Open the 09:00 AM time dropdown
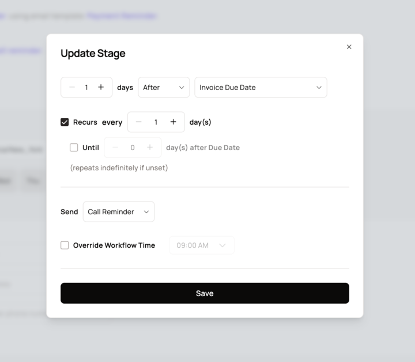 click(x=202, y=245)
